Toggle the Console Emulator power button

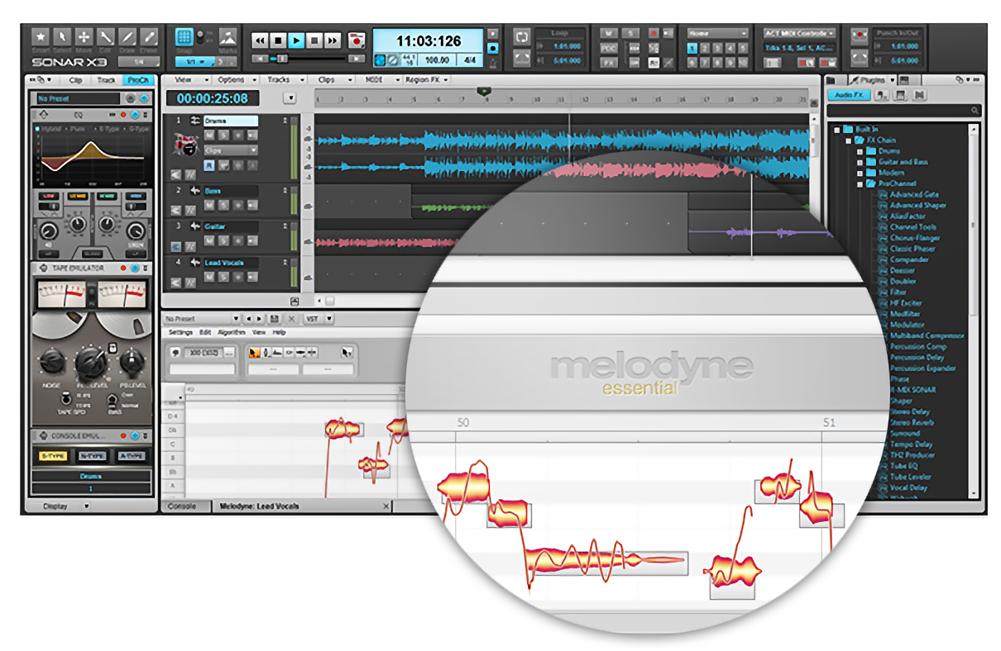(x=134, y=436)
